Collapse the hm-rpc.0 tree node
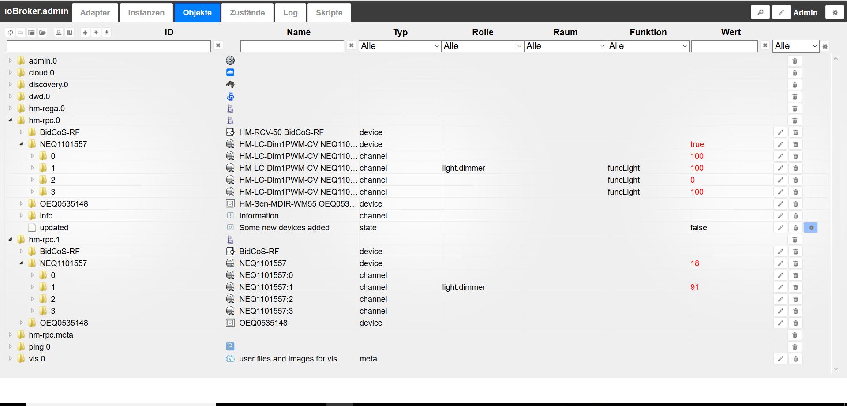 pyautogui.click(x=10, y=120)
